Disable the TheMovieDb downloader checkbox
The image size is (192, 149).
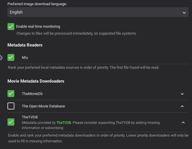coord(11,94)
